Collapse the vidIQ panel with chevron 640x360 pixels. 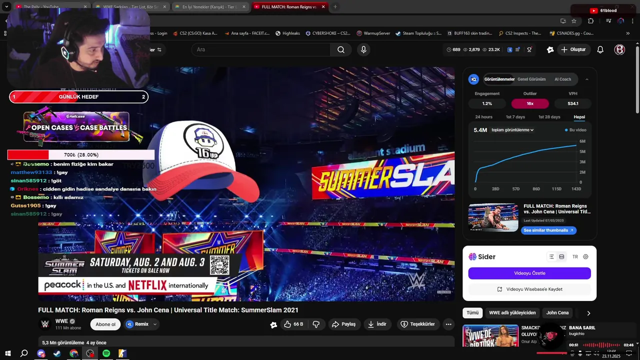(587, 79)
